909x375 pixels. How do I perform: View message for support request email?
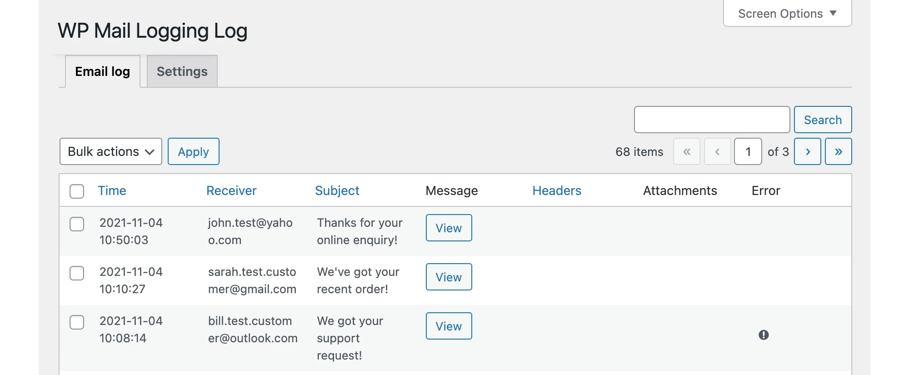point(449,326)
